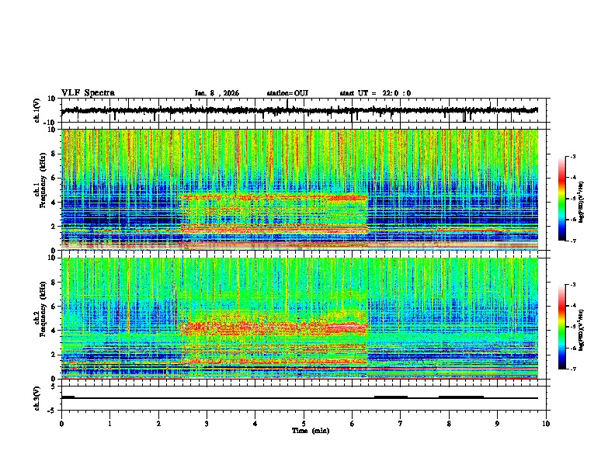This screenshot has height=475, width=615.
Task: Click the ch.3 short pulse at the start
Action: [x=68, y=397]
